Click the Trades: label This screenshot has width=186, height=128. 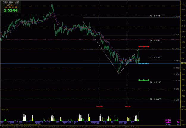click(168, 122)
